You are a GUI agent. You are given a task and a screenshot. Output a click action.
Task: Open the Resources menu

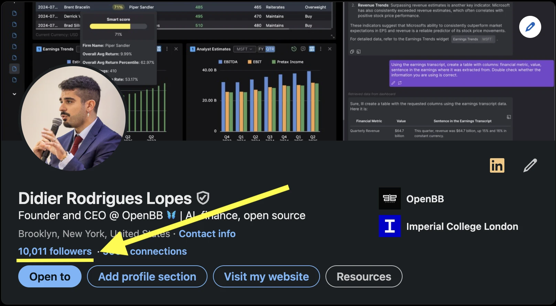(x=364, y=276)
